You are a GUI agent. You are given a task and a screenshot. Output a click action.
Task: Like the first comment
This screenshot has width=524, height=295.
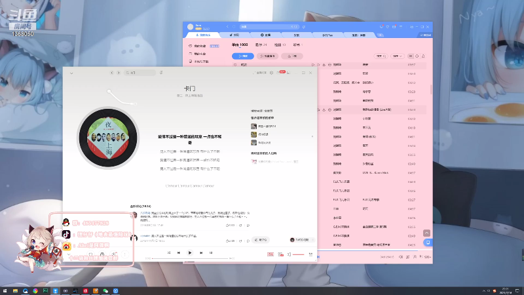pos(231,226)
